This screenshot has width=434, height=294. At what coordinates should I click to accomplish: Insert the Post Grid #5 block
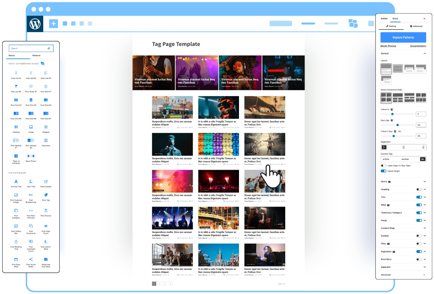coord(16,115)
